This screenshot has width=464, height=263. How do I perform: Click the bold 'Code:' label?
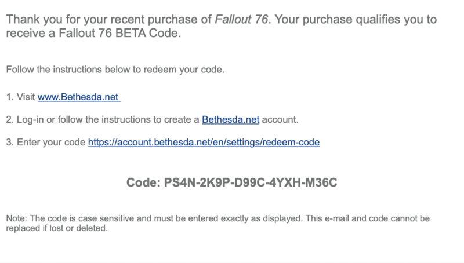click(x=143, y=182)
